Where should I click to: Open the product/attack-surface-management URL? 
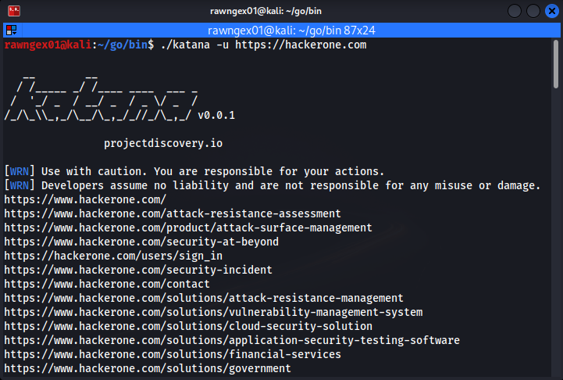188,228
